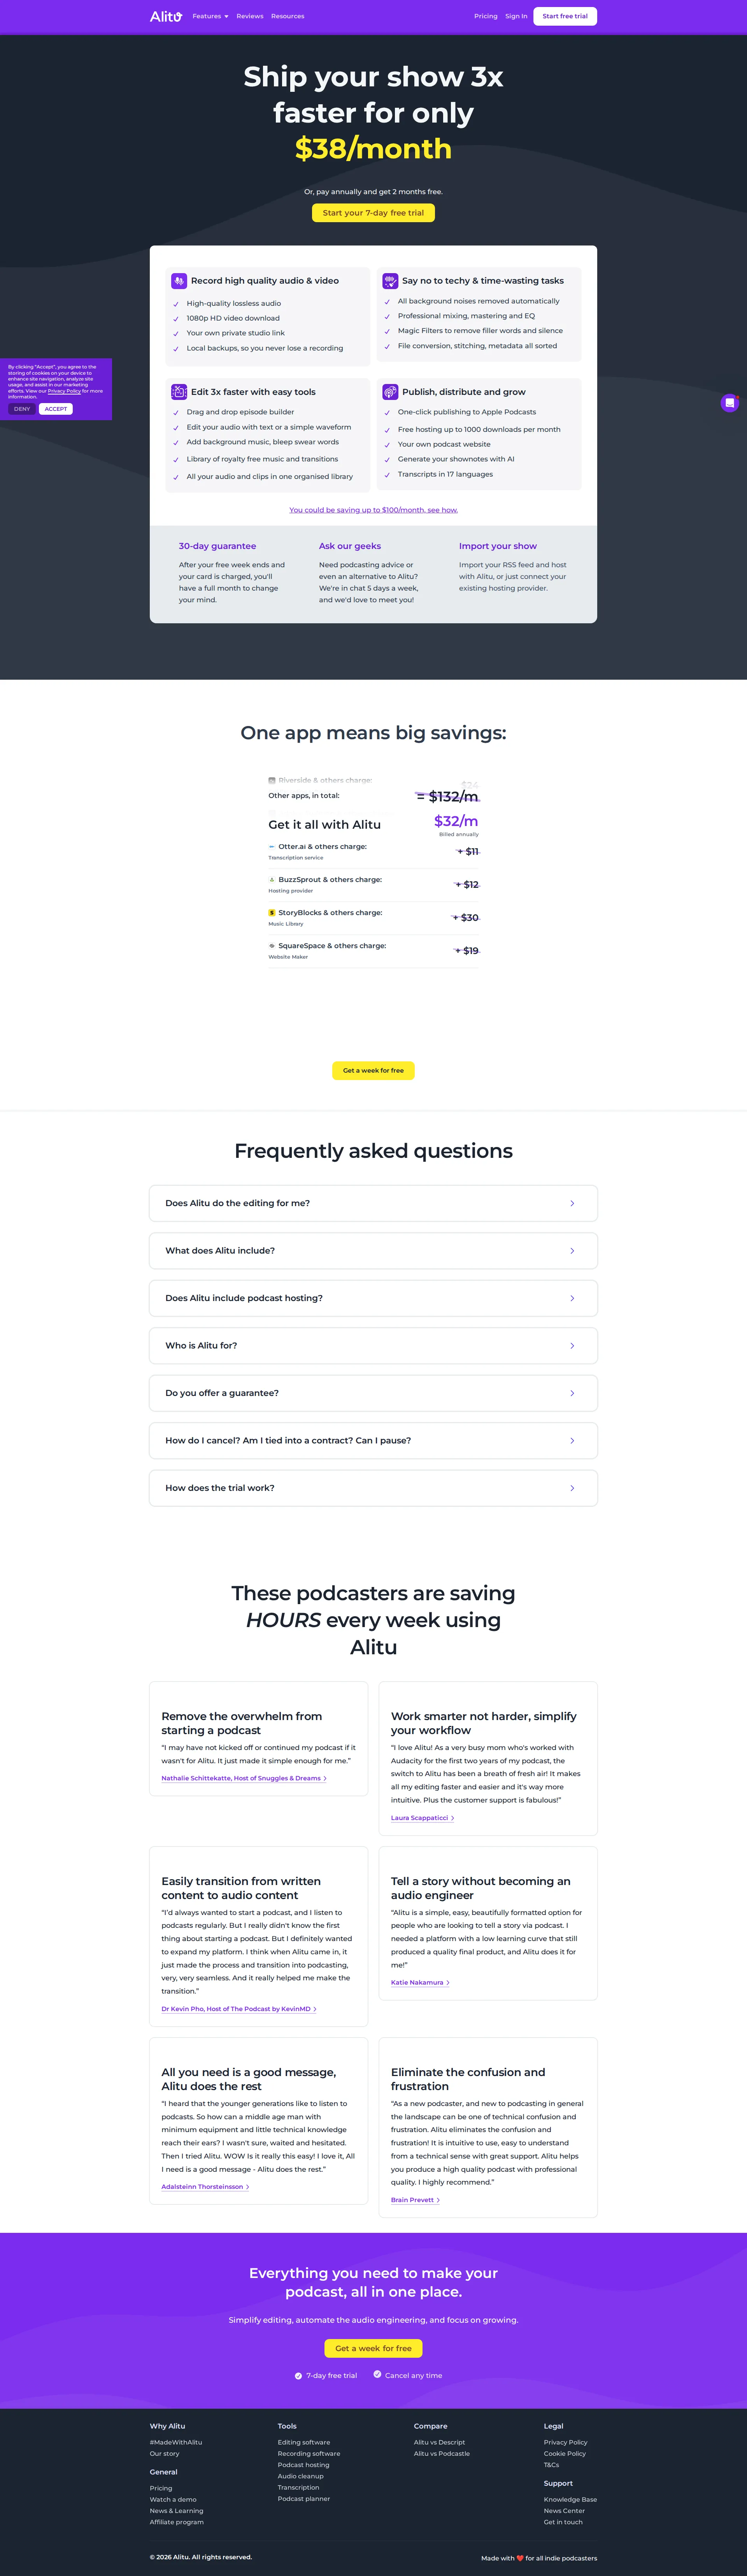Select Pricing in the top navigation
Viewport: 747px width, 2576px height.
coord(485,16)
